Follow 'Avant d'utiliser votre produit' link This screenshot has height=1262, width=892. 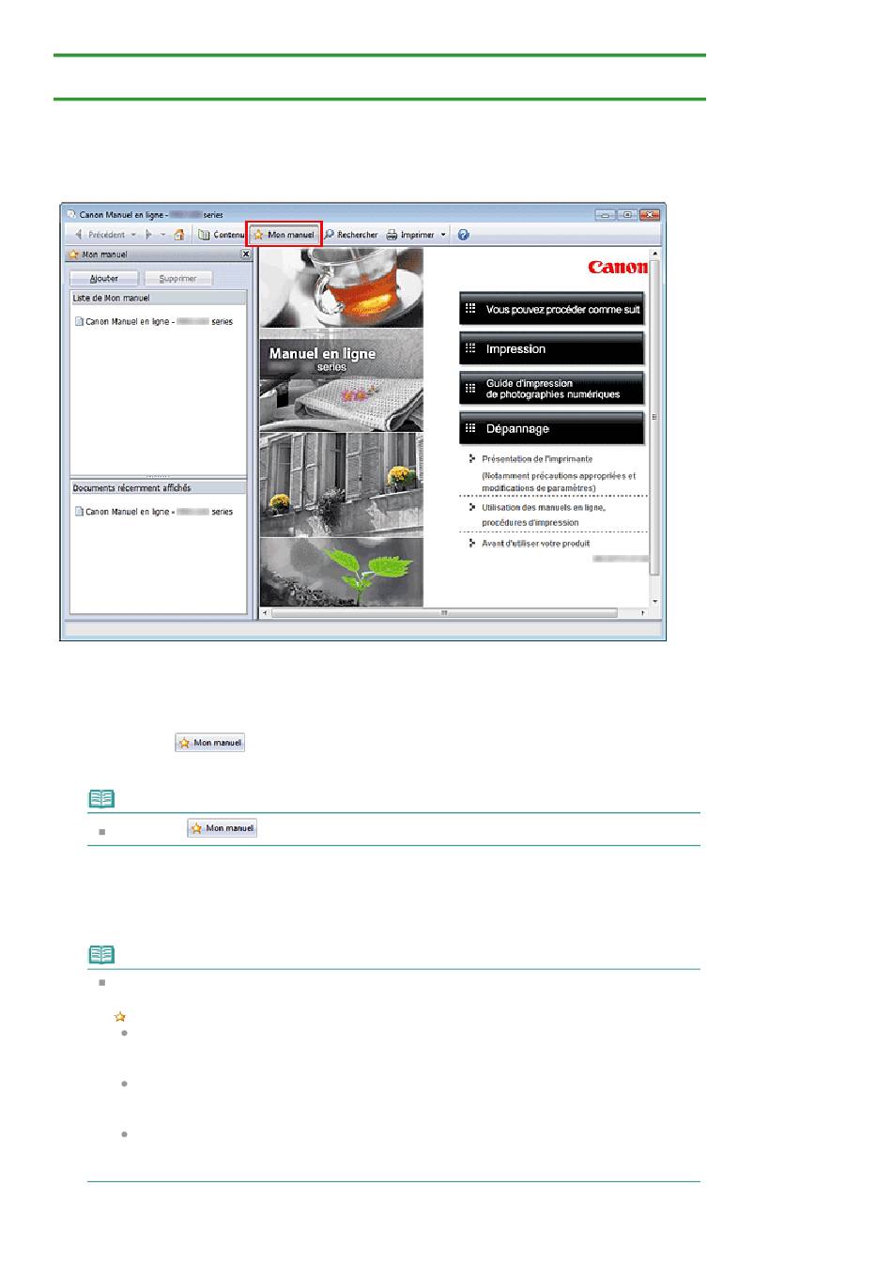(x=536, y=544)
